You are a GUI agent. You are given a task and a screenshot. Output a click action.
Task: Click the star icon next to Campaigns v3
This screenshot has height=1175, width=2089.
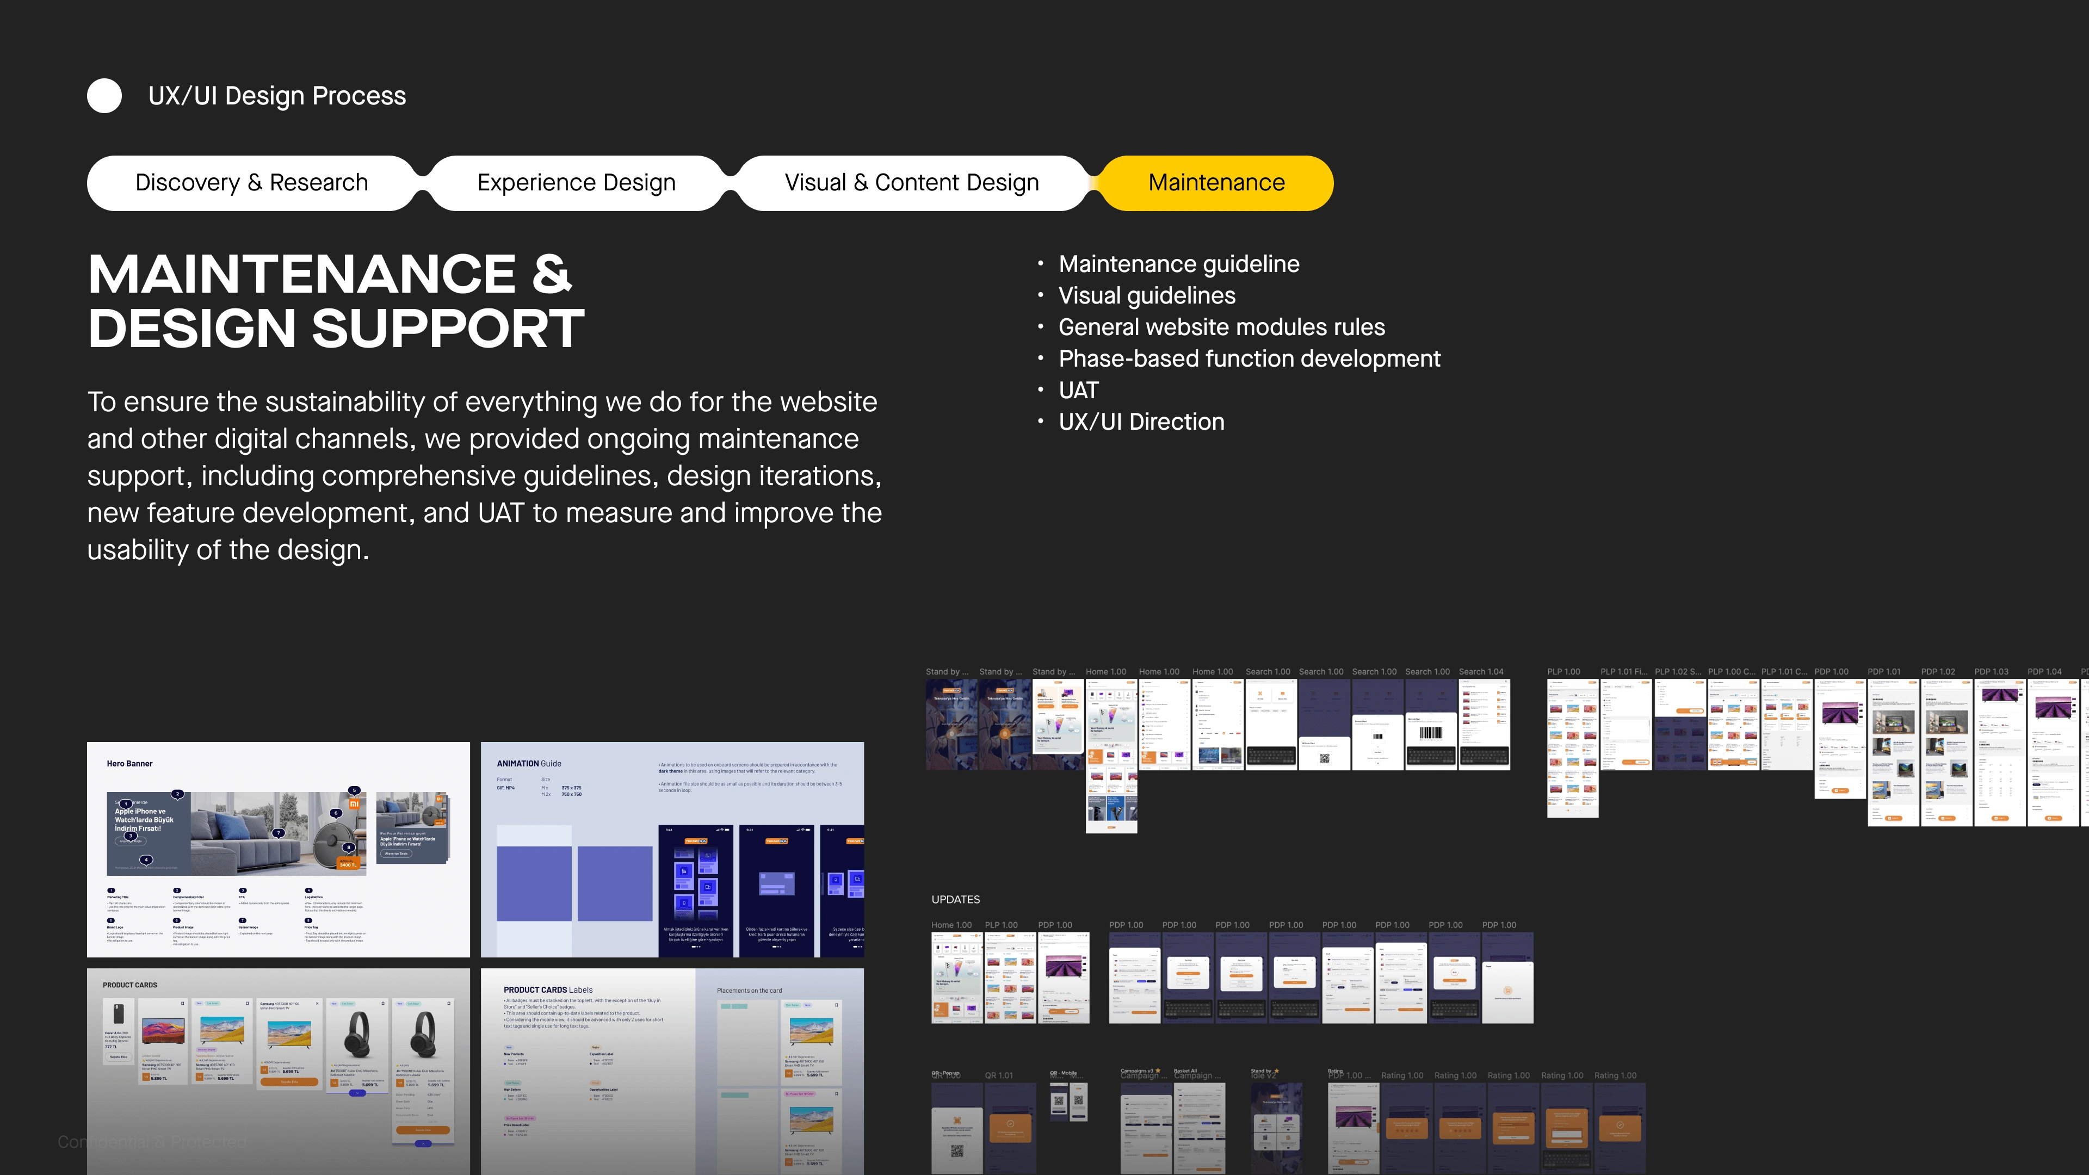coord(1157,1071)
